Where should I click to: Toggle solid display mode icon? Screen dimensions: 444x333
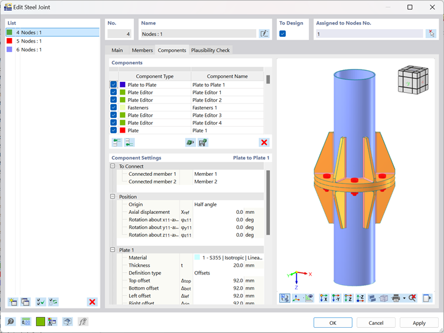pos(372,298)
